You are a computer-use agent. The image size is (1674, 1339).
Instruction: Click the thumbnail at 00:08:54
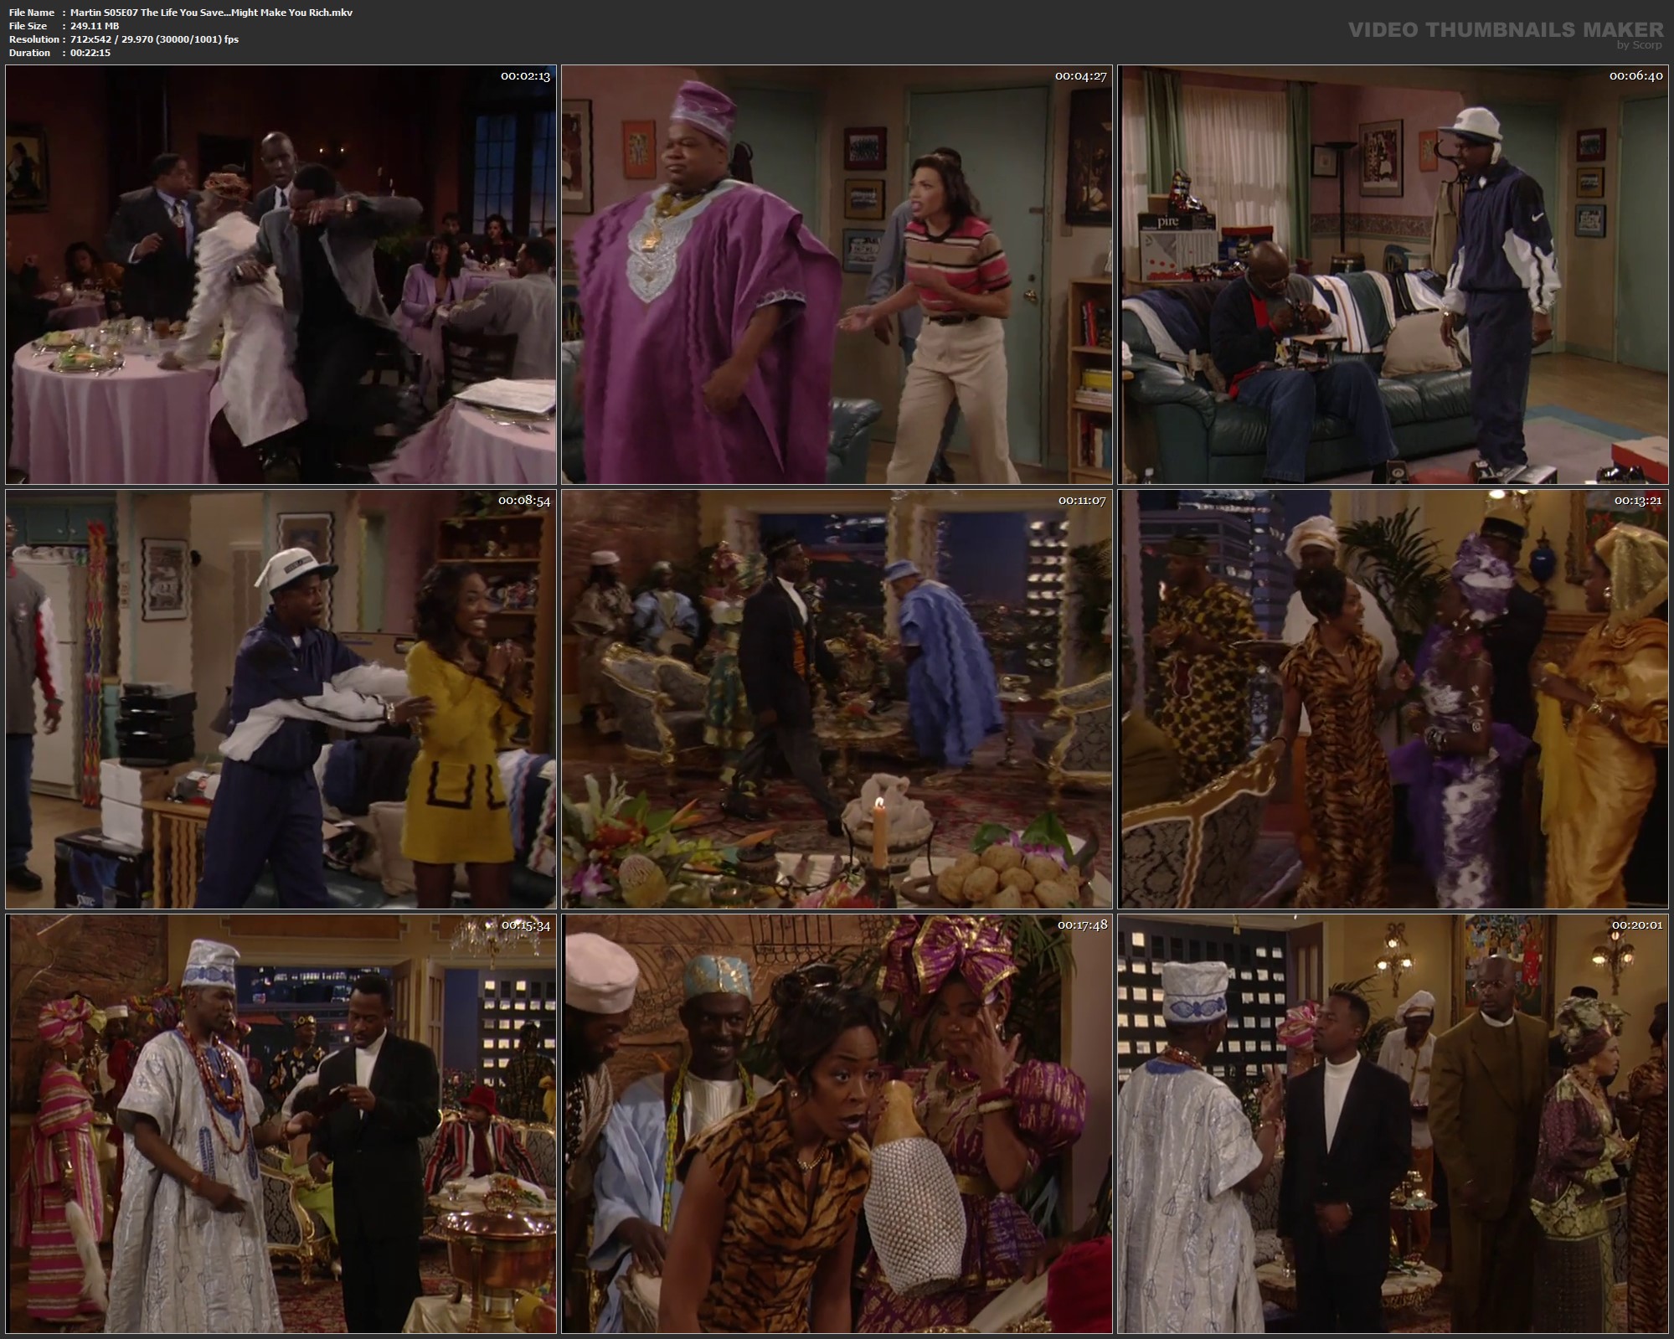point(281,699)
